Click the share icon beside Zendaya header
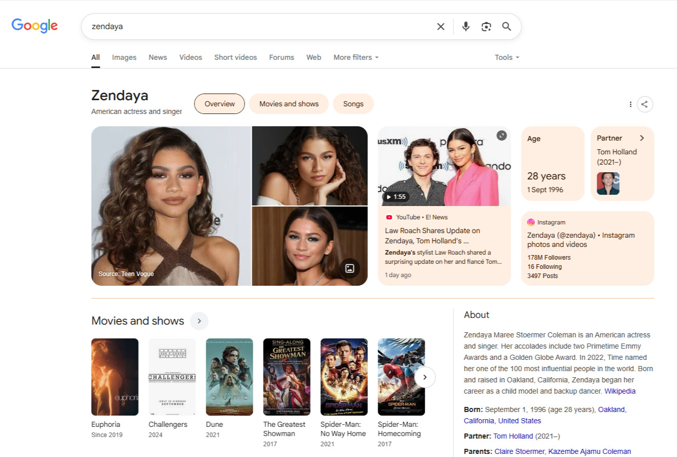 (x=645, y=104)
